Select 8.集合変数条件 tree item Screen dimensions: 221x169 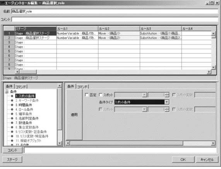point(27,128)
